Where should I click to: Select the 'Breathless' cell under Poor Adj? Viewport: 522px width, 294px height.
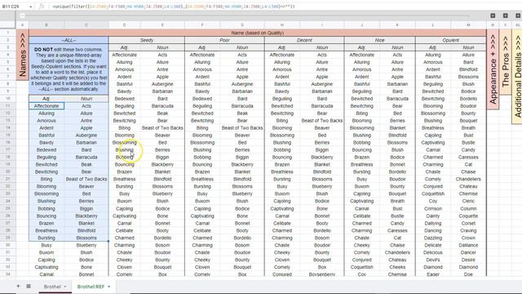pyautogui.click(x=202, y=179)
